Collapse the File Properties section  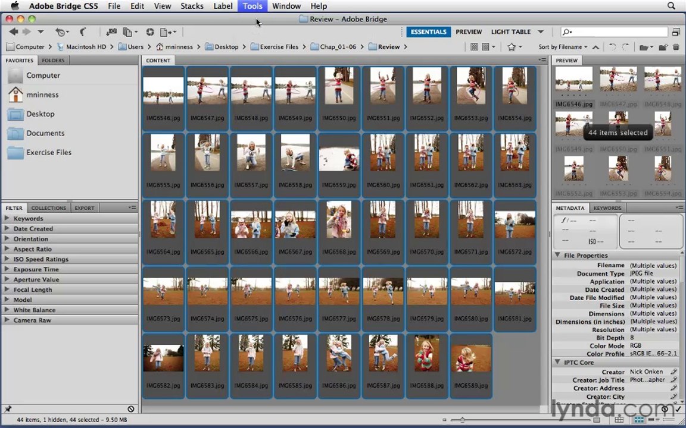pyautogui.click(x=557, y=255)
